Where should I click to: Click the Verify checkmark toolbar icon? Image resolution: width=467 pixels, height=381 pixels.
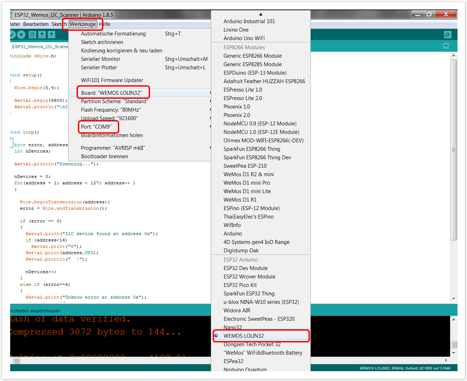pyautogui.click(x=12, y=35)
